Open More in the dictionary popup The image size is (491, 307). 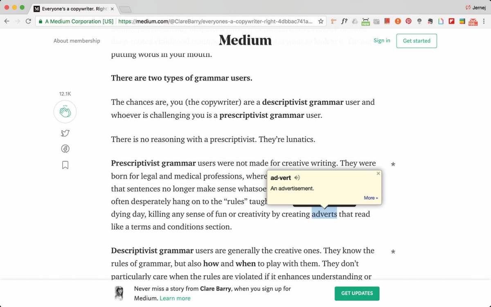371,198
